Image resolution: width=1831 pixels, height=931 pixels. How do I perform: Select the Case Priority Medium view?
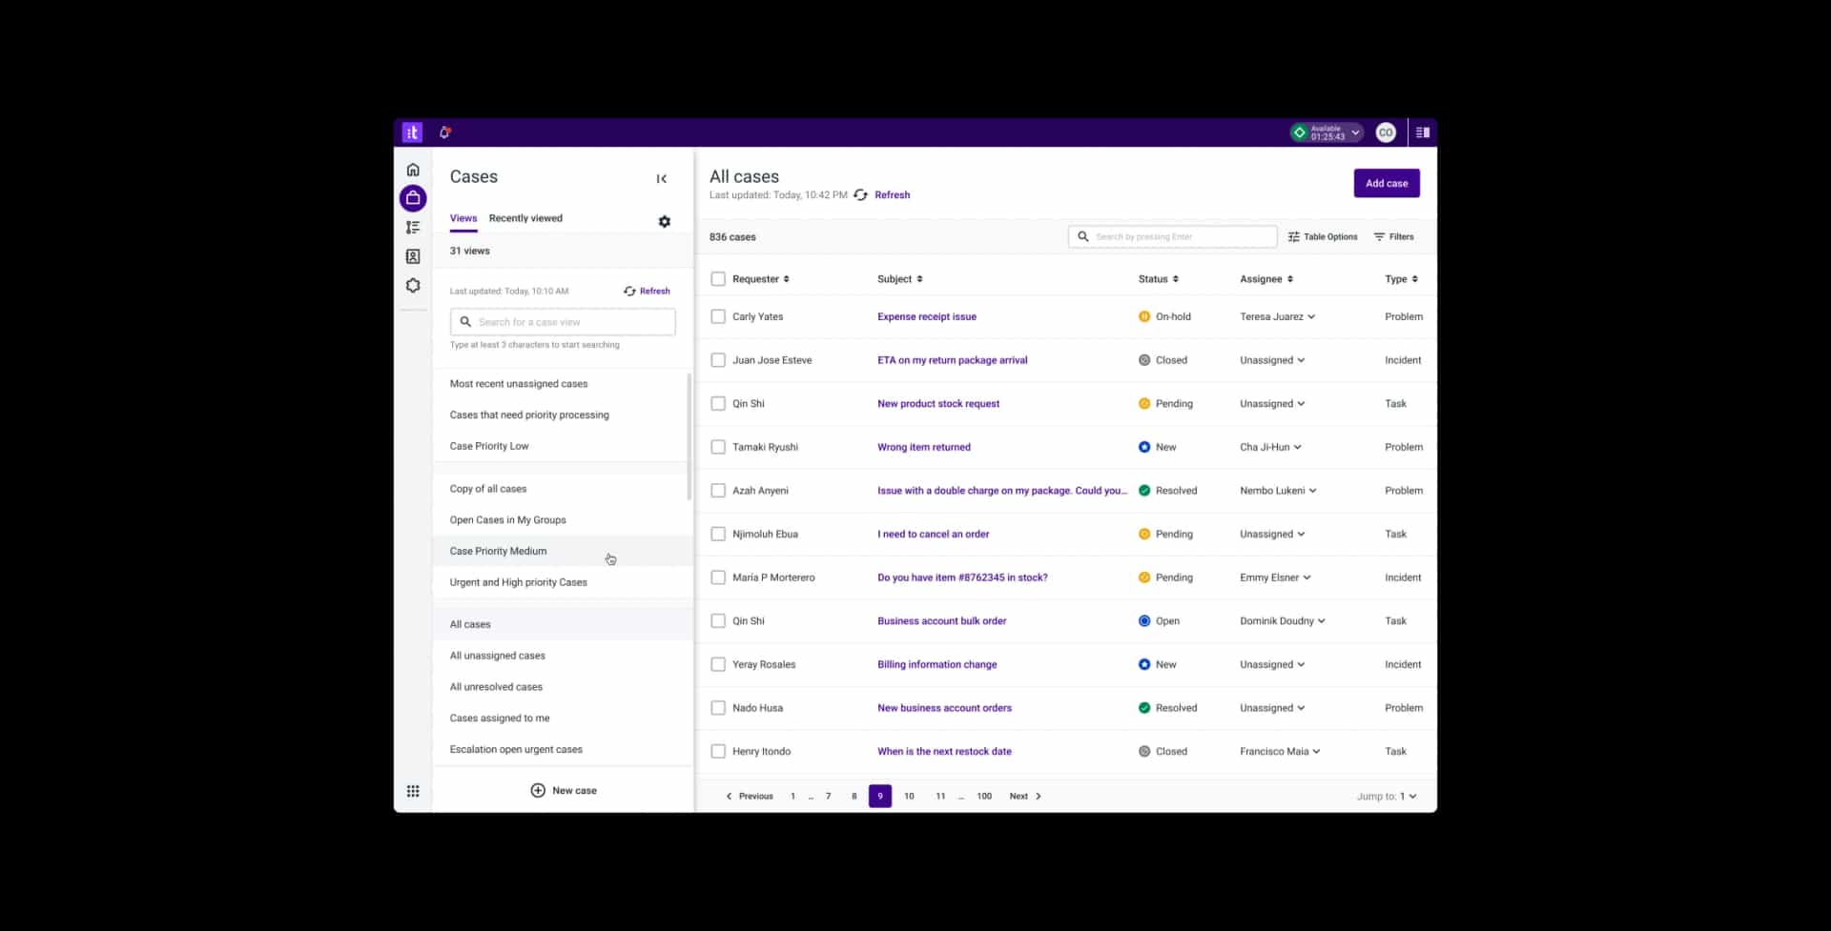click(498, 551)
